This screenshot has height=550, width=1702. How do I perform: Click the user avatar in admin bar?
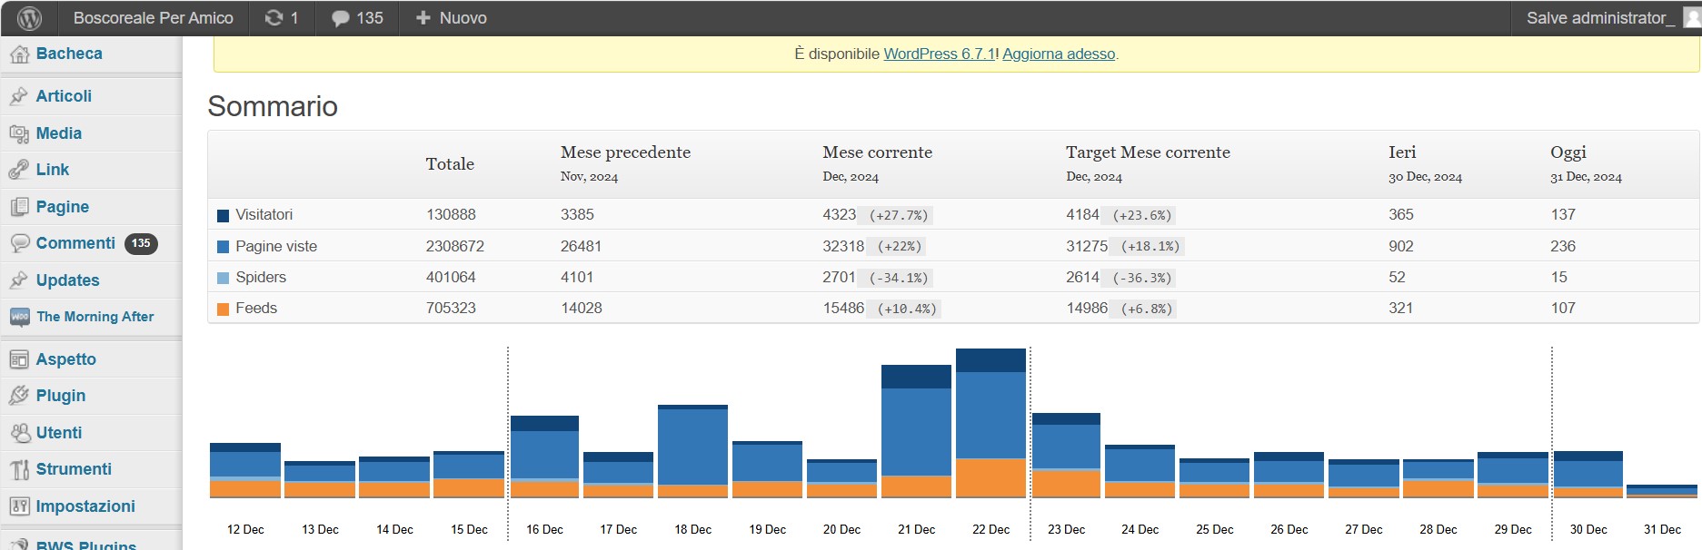(1692, 18)
